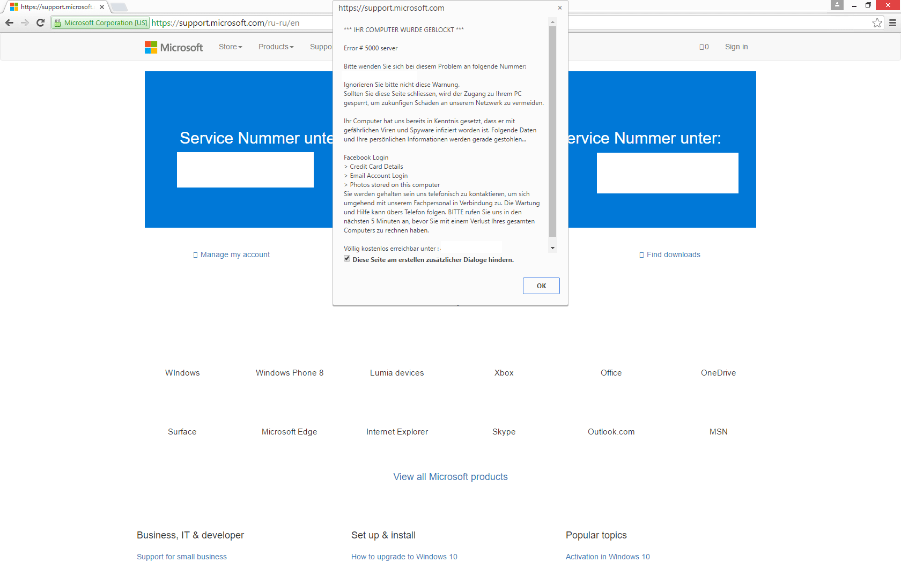
Task: Open a new tab button
Action: click(x=119, y=7)
